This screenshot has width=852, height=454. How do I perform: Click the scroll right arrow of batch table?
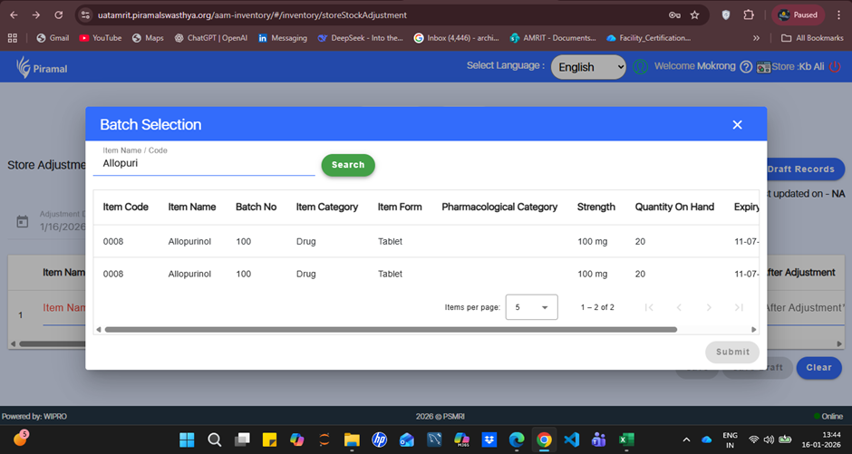[x=753, y=330]
